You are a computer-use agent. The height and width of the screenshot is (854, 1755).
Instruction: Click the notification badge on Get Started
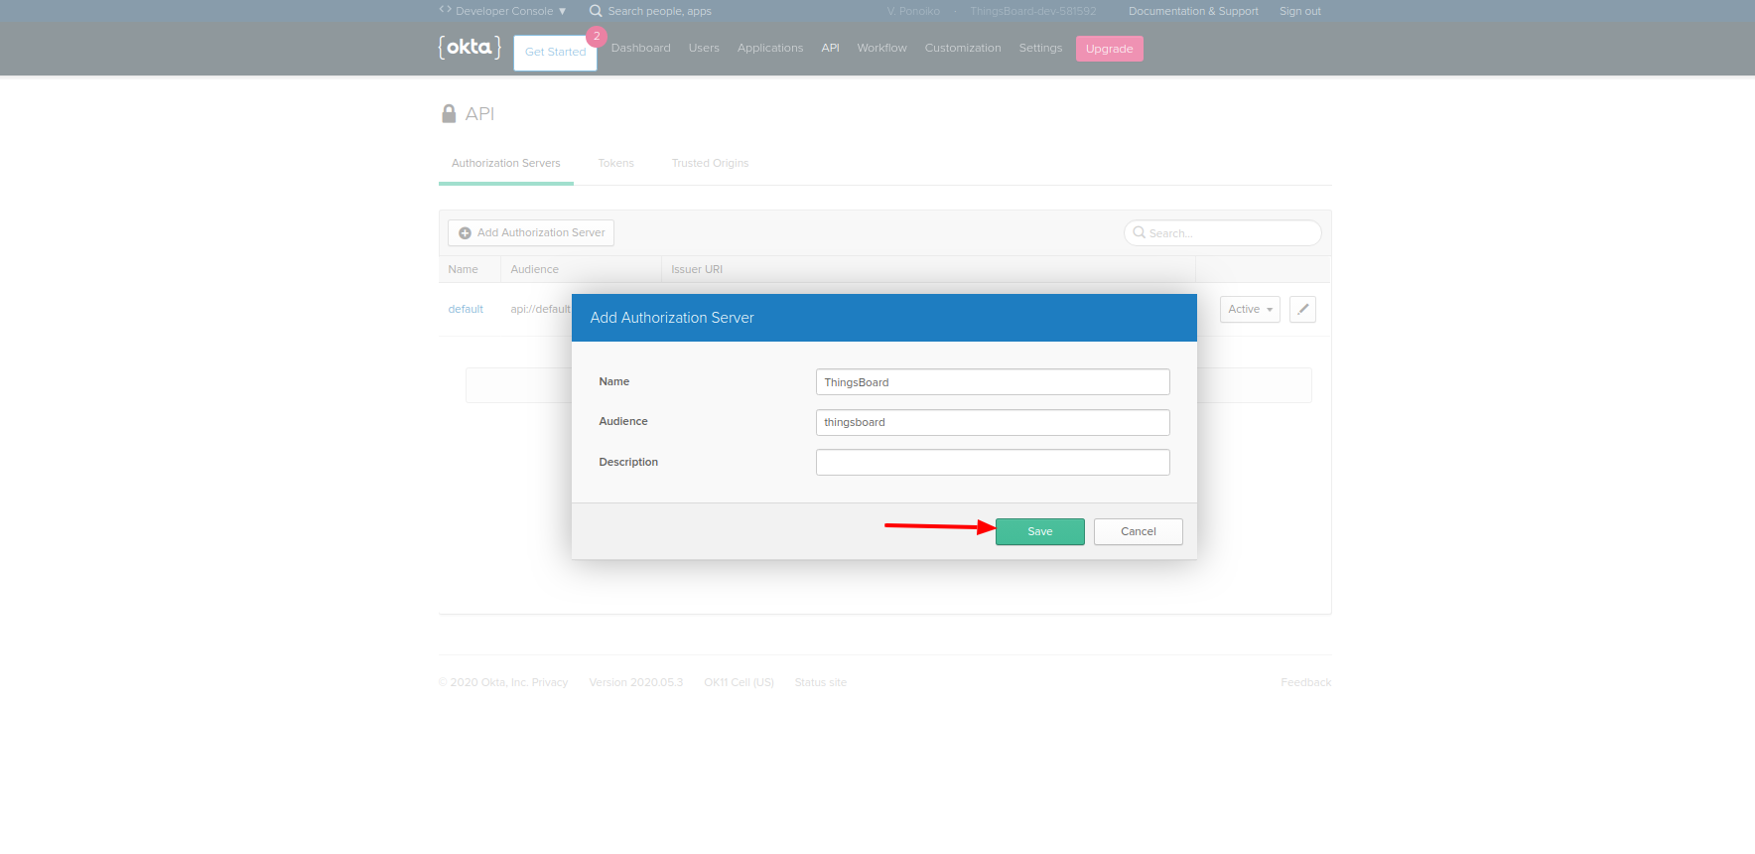pyautogui.click(x=597, y=37)
